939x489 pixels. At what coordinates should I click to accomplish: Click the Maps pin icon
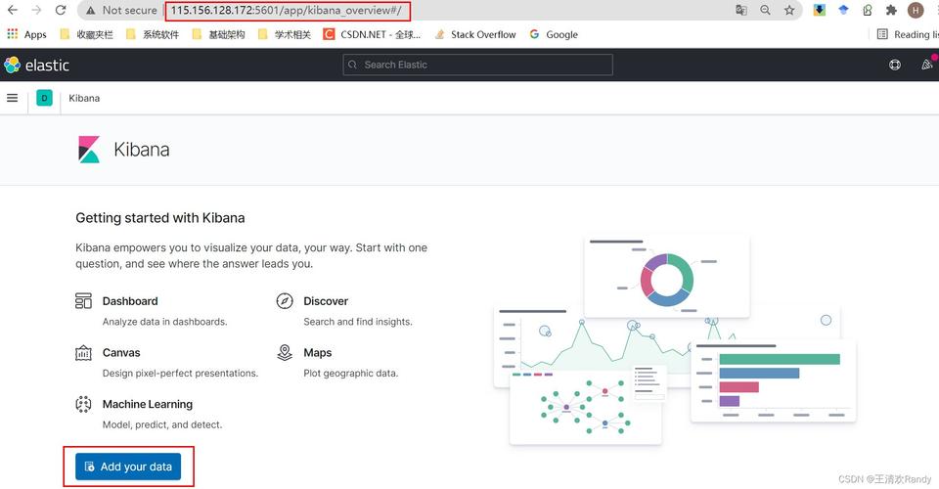pos(285,352)
